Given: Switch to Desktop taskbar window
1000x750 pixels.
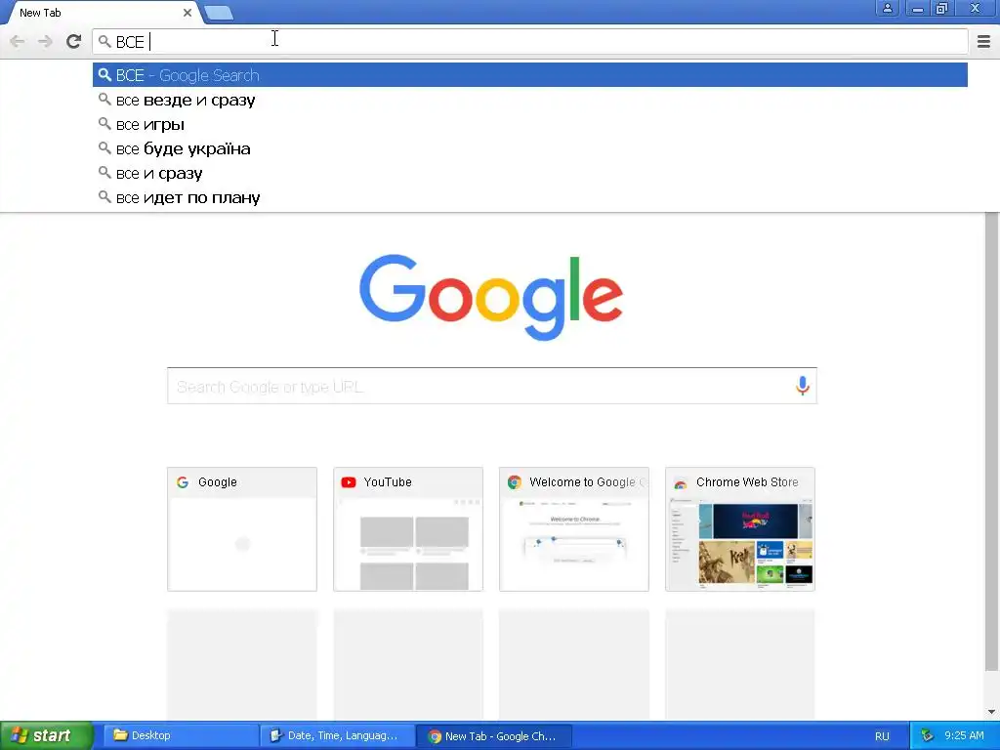Looking at the screenshot, I should coord(181,735).
